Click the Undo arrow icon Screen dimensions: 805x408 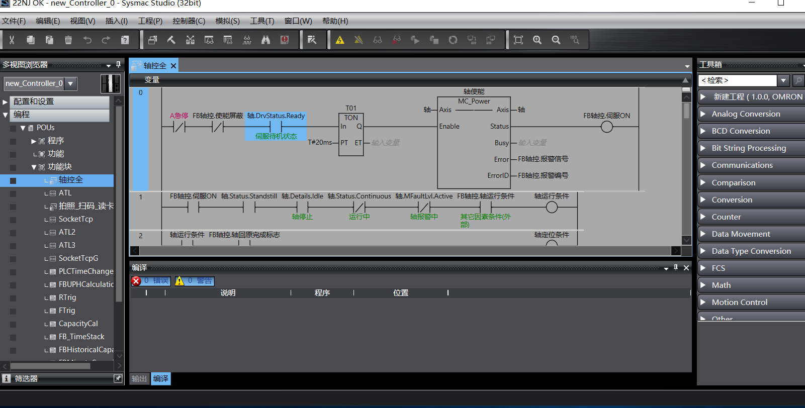point(87,40)
